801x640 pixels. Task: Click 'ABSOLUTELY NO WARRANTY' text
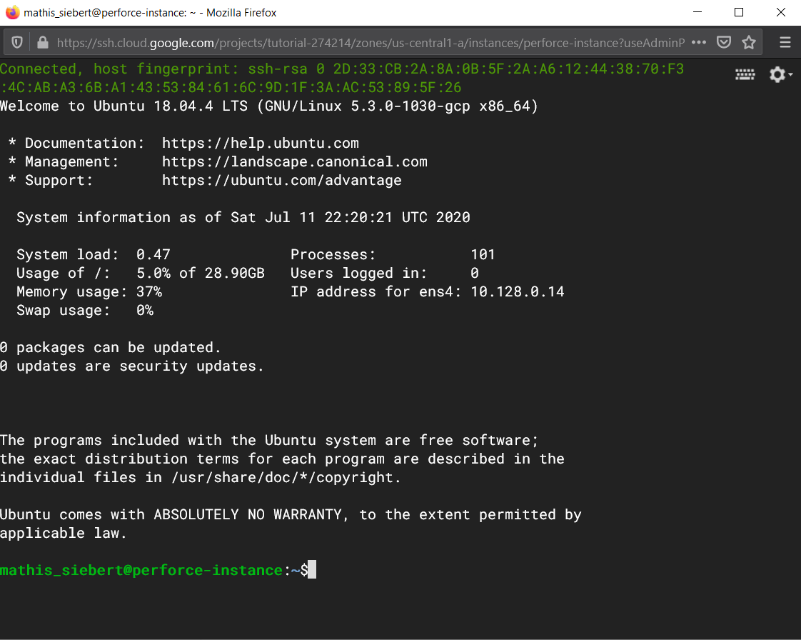247,514
